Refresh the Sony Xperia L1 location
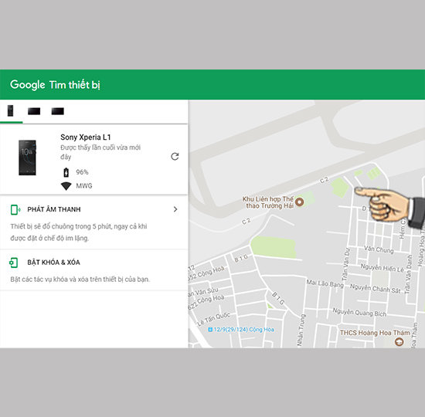This screenshot has height=417, width=425. [x=175, y=156]
